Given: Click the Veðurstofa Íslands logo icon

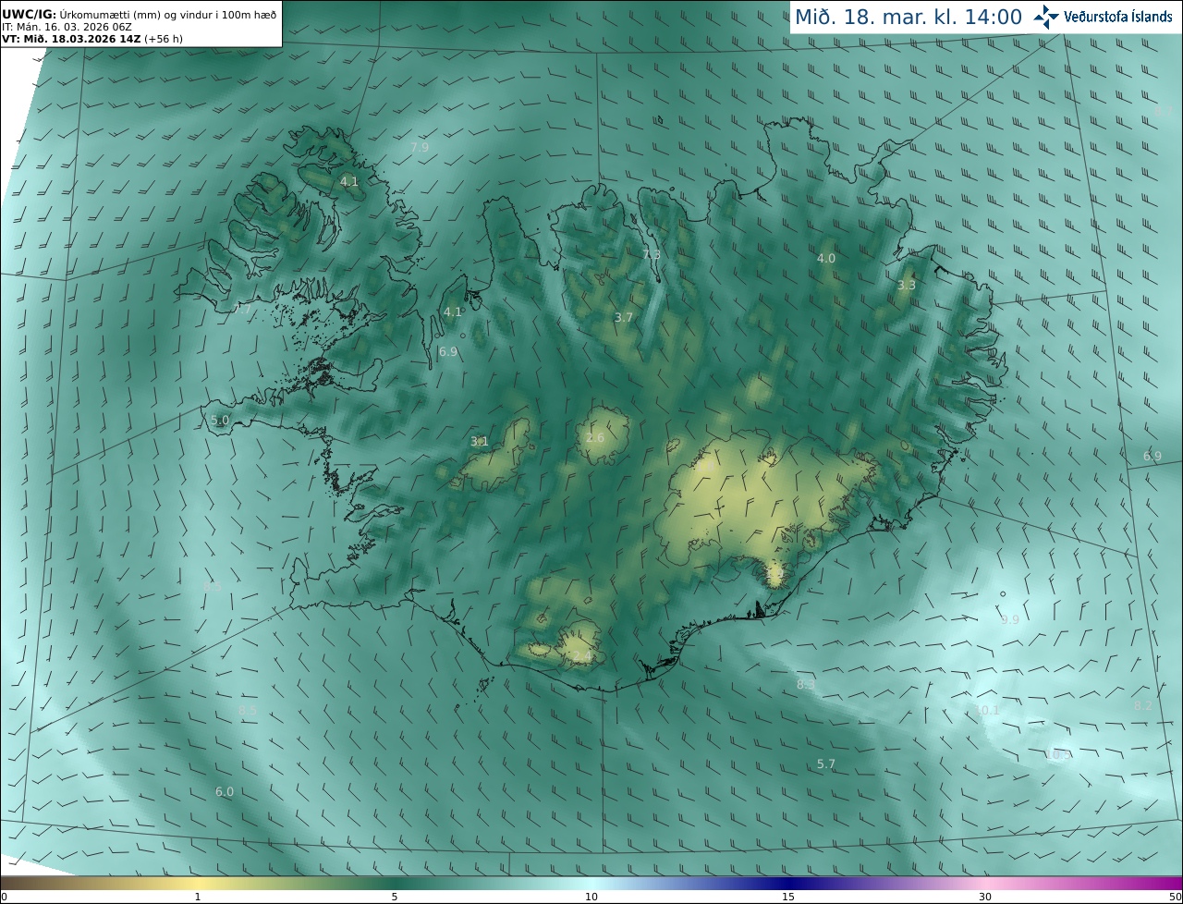Looking at the screenshot, I should coord(1046,17).
